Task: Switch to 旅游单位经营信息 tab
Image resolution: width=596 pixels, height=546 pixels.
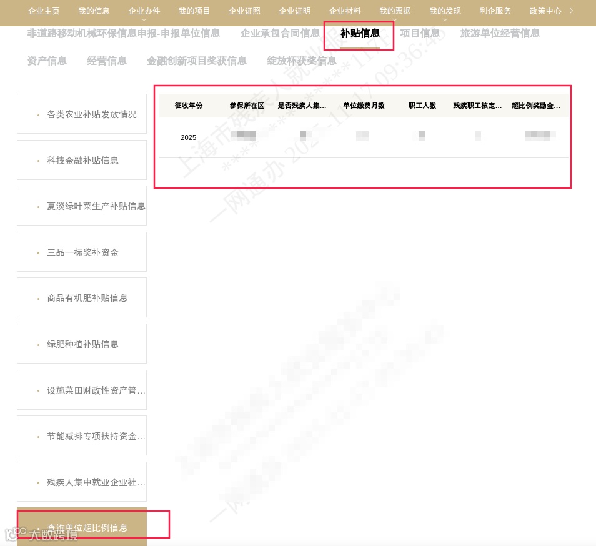Action: 500,34
